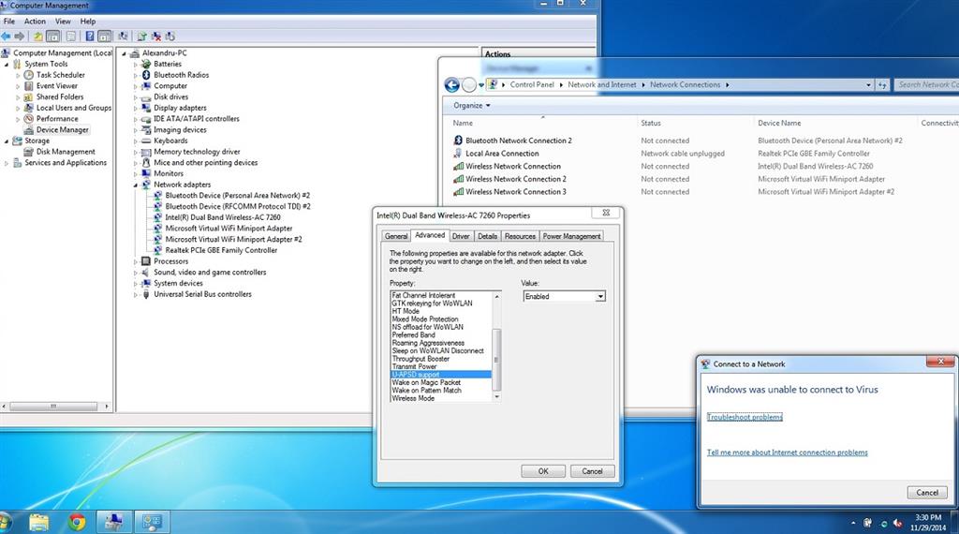959x534 pixels.
Task: Click the Back button in Network Connections window
Action: (x=452, y=85)
